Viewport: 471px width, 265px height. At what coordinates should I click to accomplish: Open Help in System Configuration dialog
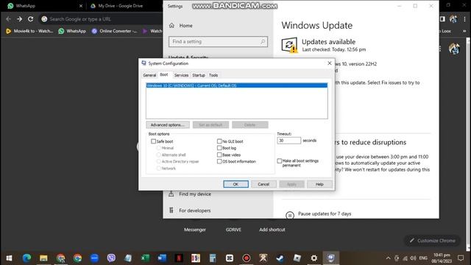319,184
